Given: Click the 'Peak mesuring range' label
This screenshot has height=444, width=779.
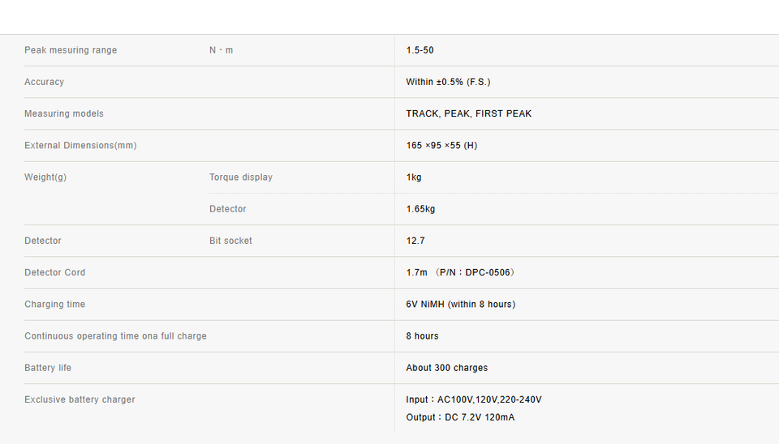Looking at the screenshot, I should (71, 50).
